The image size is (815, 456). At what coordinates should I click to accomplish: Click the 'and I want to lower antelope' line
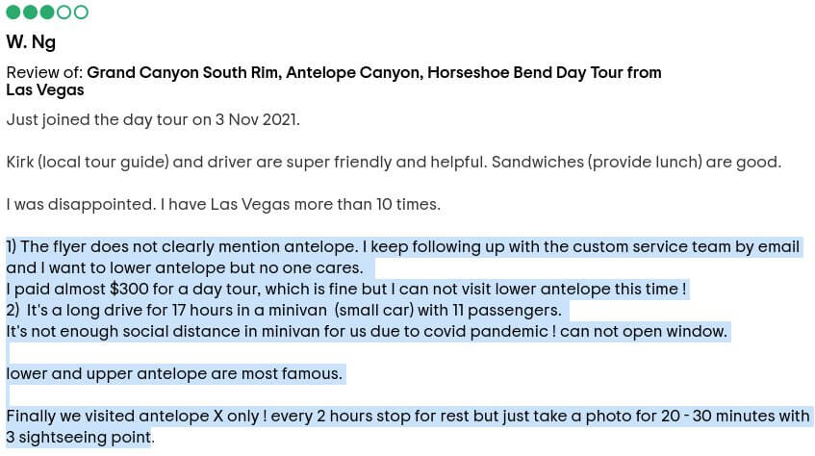(185, 268)
